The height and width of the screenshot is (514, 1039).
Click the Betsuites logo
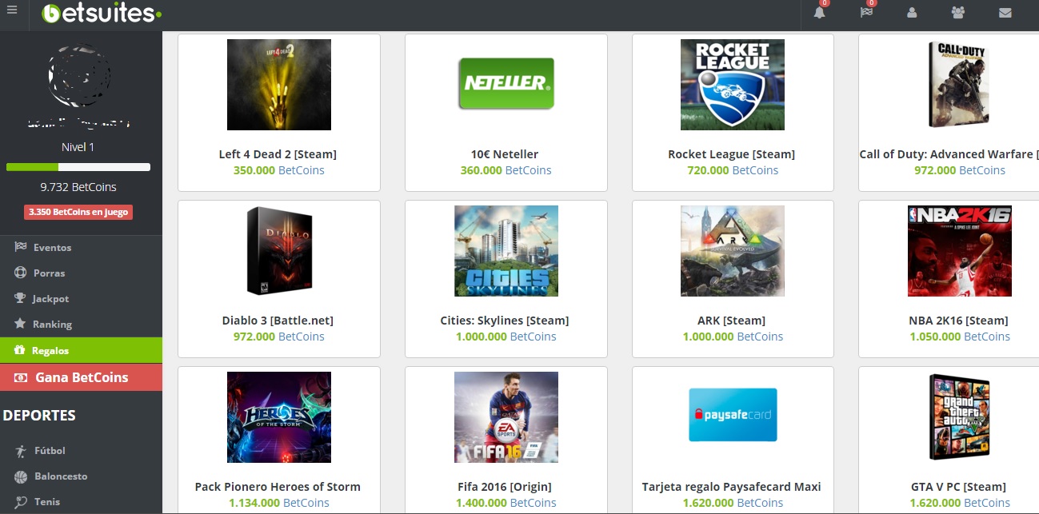tap(101, 13)
